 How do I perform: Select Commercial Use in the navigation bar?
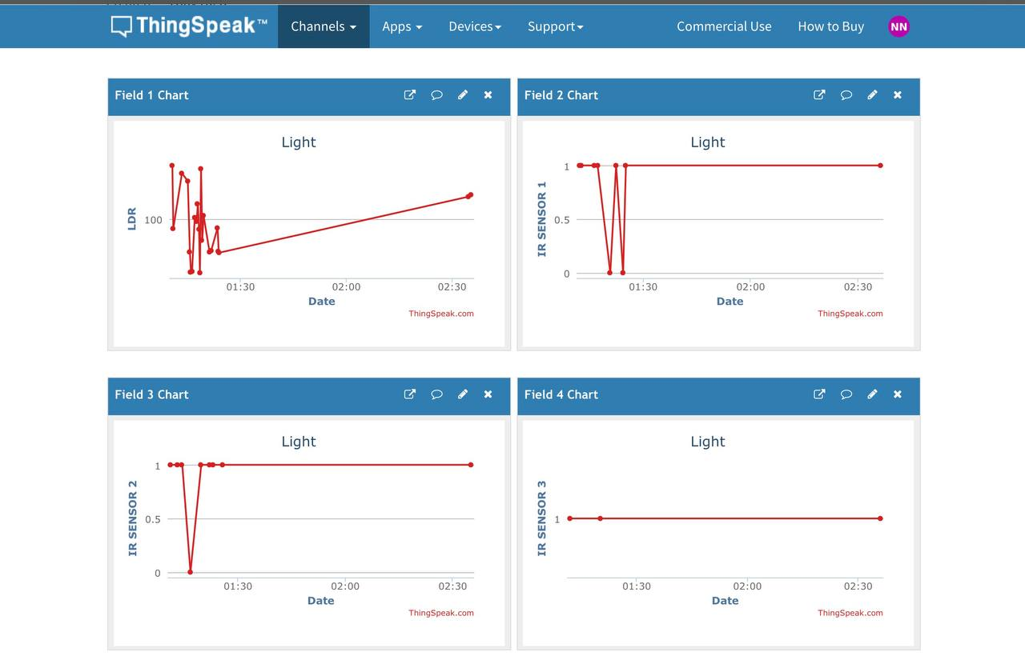(x=724, y=26)
